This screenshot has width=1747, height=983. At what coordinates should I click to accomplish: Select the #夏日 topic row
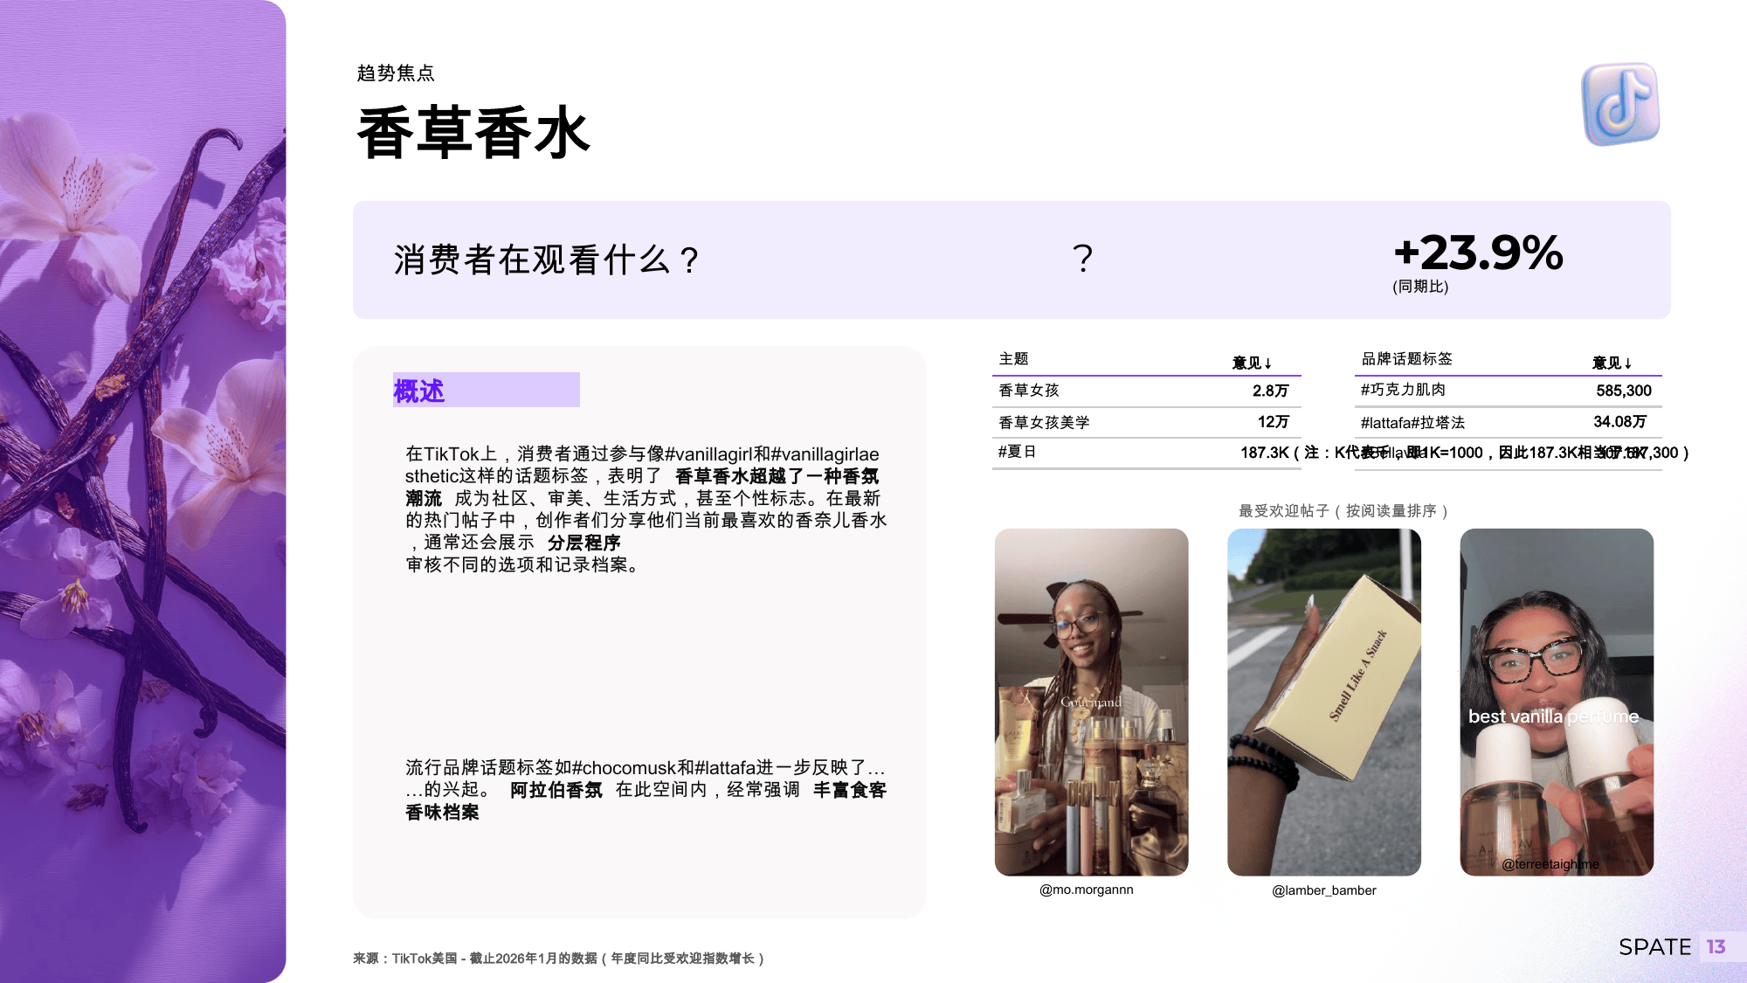[1017, 452]
